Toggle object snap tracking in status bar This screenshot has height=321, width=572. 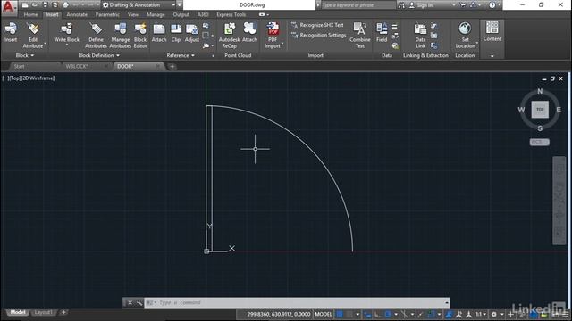(421, 314)
